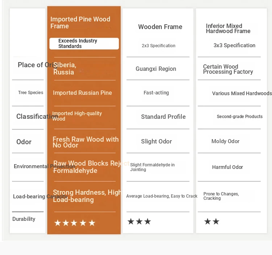Image resolution: width=272 pixels, height=255 pixels.
Task: Click the "3x3 Specification" label
Action: tap(234, 45)
